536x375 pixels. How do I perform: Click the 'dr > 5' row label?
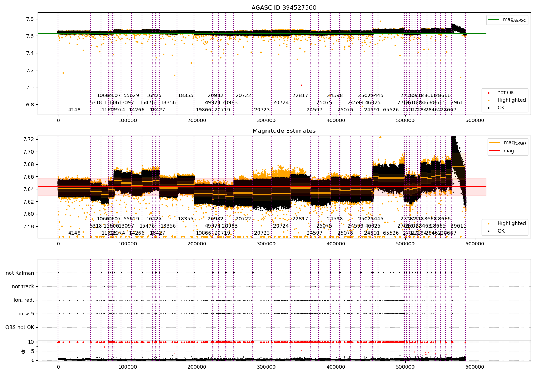tap(26, 314)
